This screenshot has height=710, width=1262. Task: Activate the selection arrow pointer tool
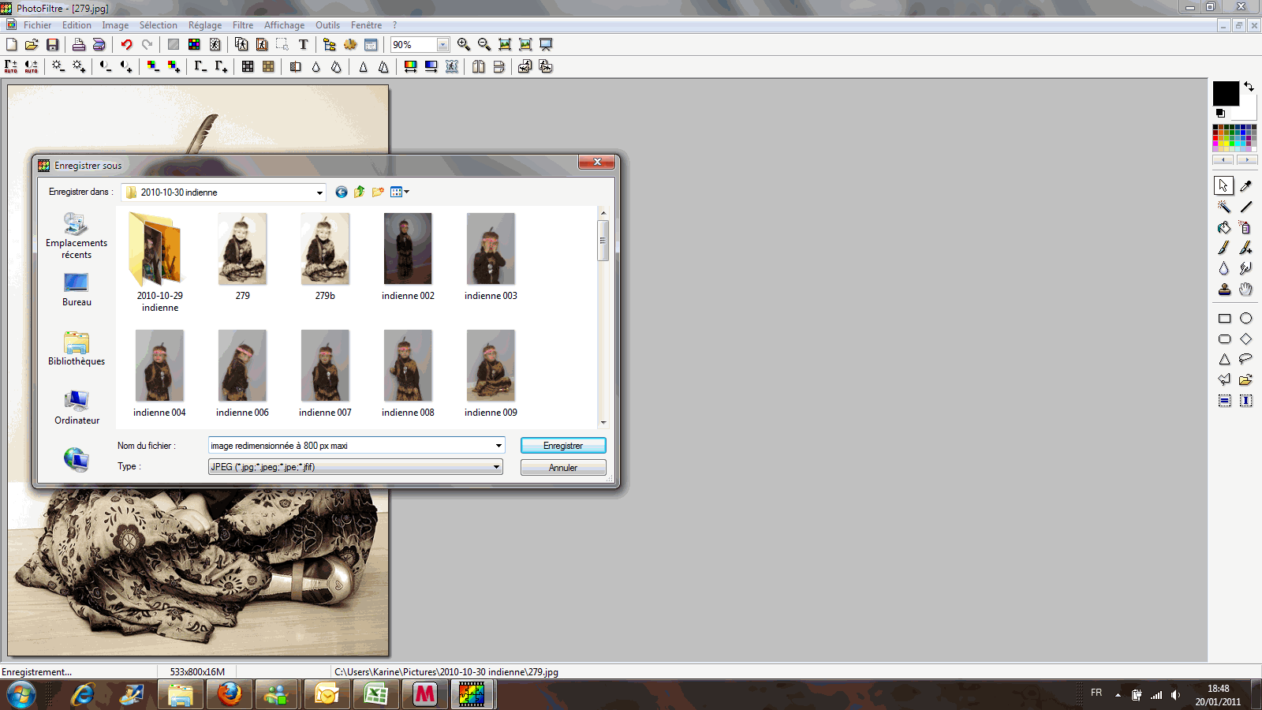[x=1223, y=185]
